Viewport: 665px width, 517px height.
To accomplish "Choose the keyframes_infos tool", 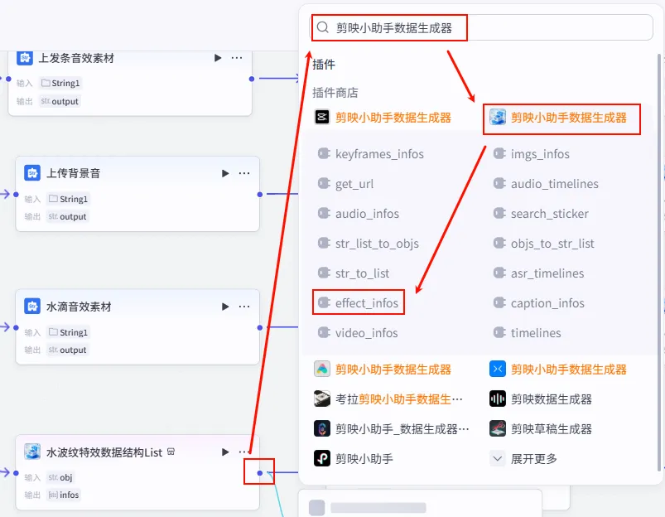I will (371, 154).
